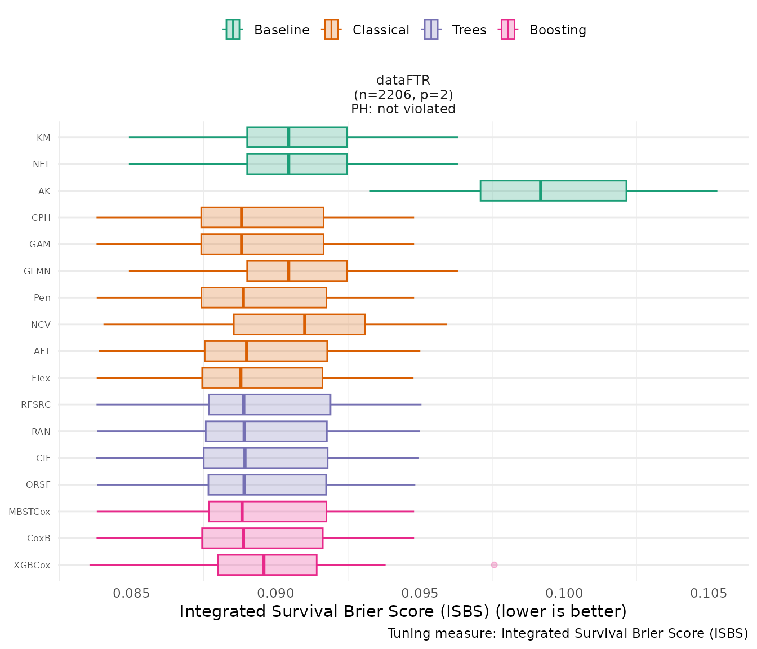Select the Boosting legend label text
Screen dimensions: 757x649
(558, 30)
